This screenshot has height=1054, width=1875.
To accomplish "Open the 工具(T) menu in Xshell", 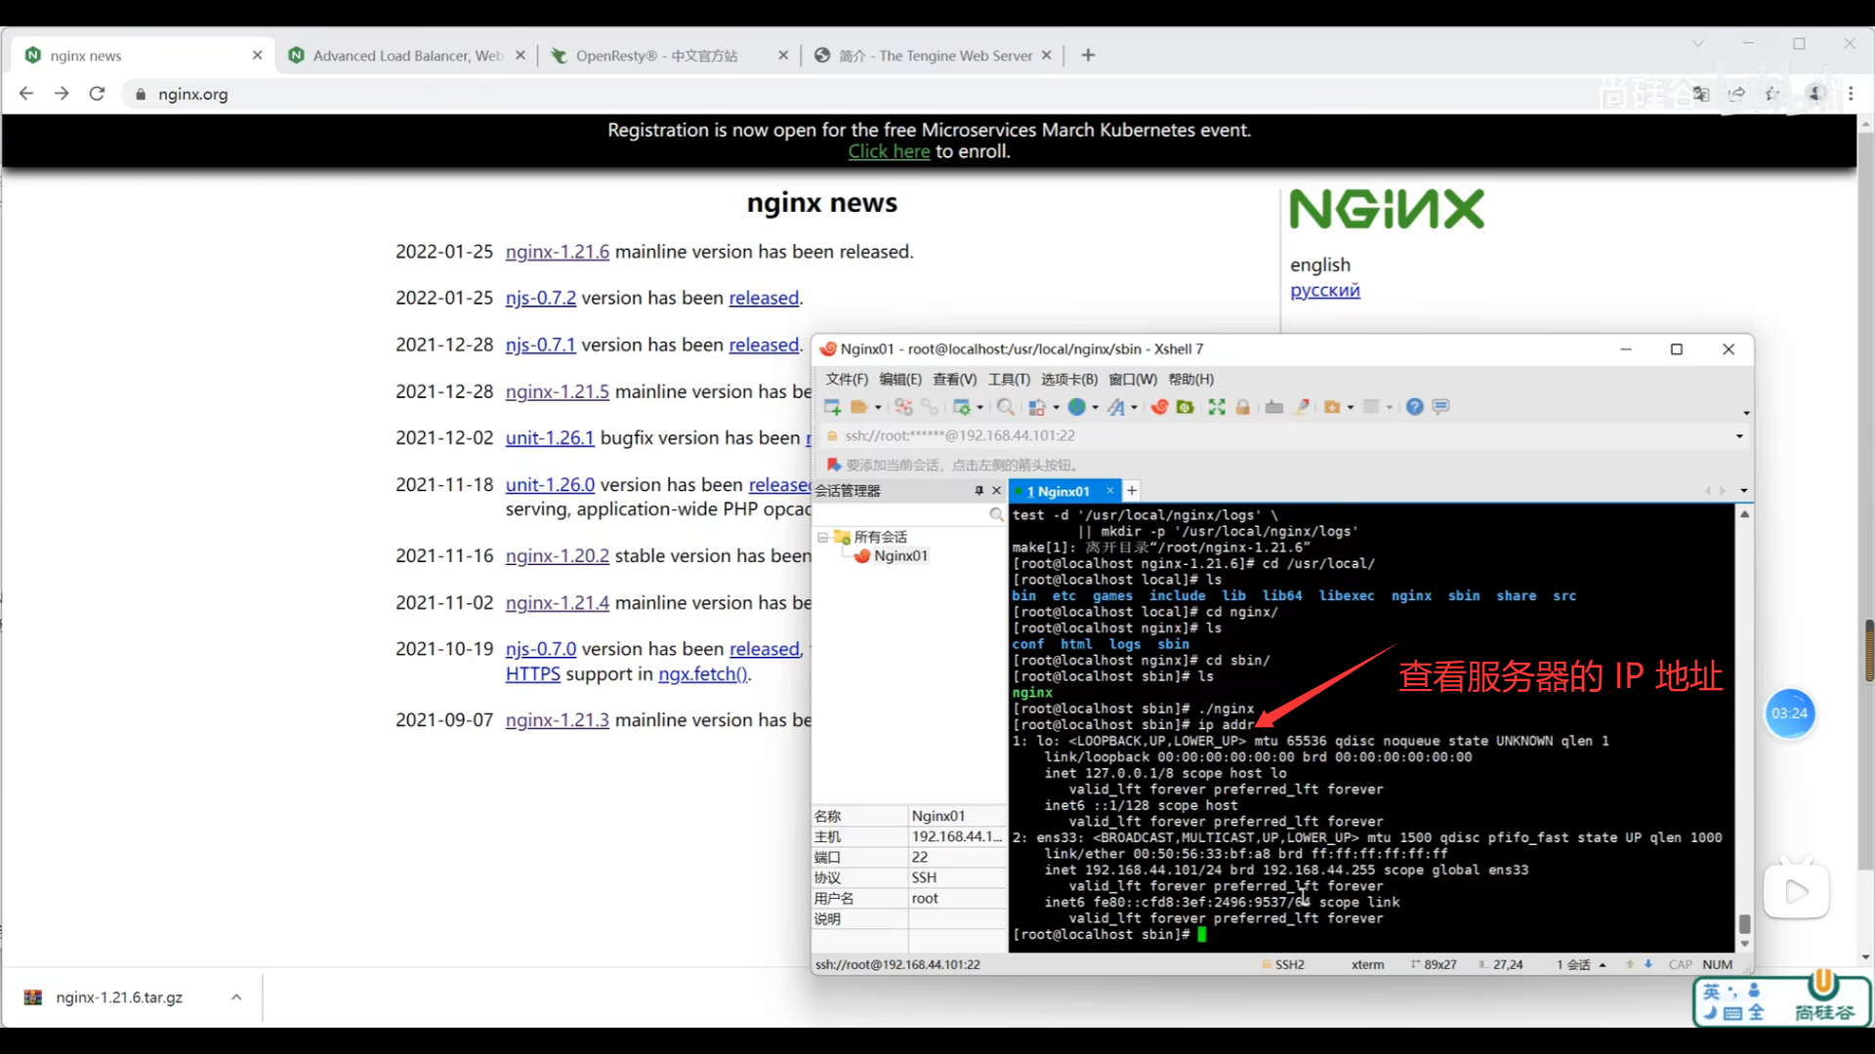I will coord(1009,379).
